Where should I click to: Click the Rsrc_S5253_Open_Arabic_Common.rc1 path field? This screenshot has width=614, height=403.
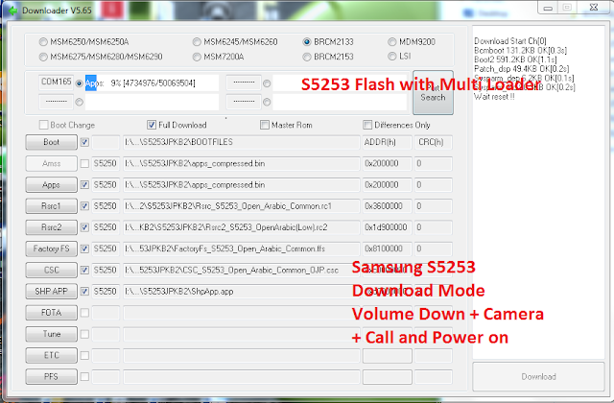241,206
